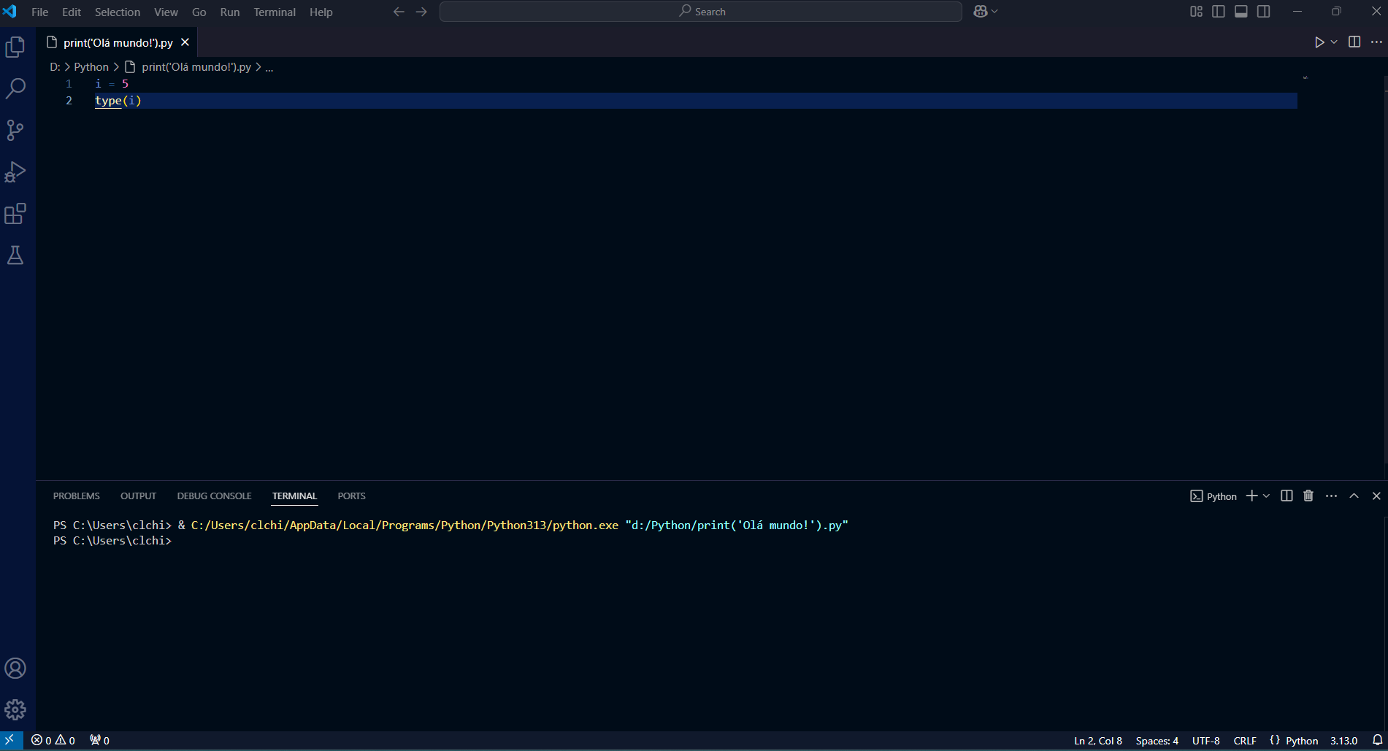
Task: Close the print('Olá mundo!').py tab
Action: (185, 42)
